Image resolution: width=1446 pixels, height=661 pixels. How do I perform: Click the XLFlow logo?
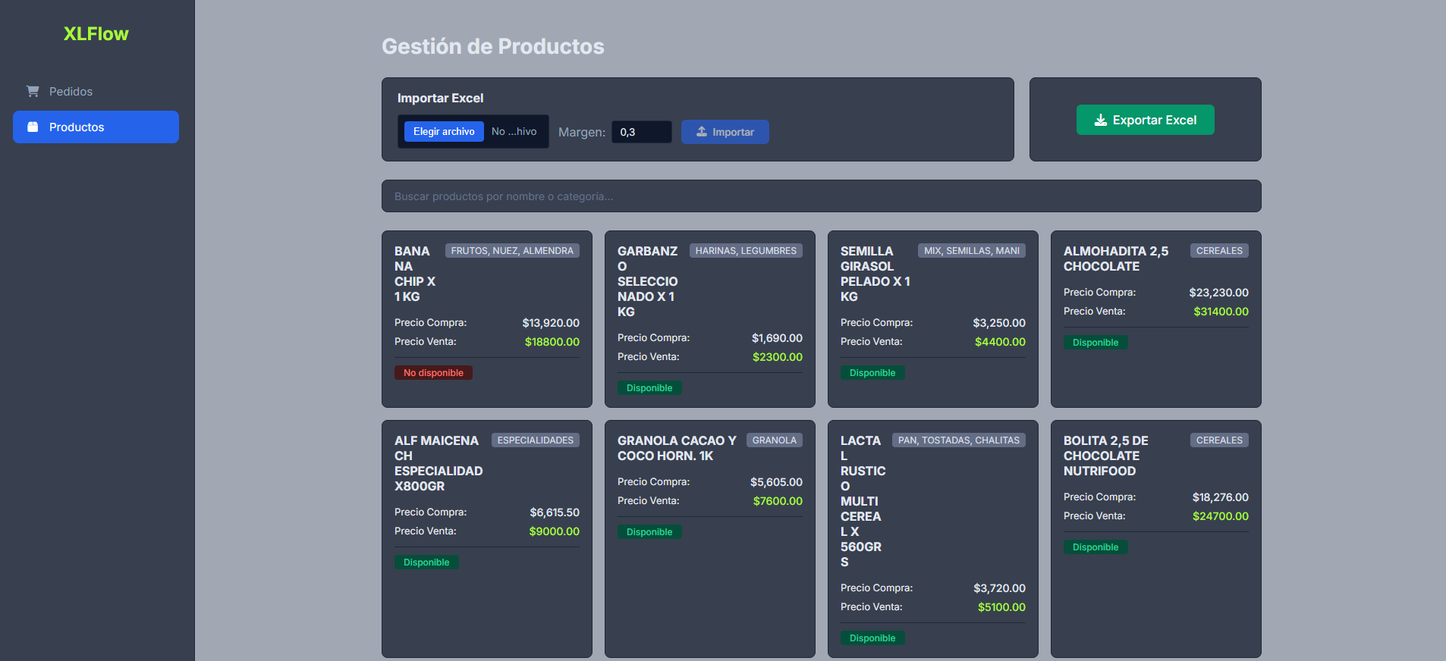coord(96,34)
